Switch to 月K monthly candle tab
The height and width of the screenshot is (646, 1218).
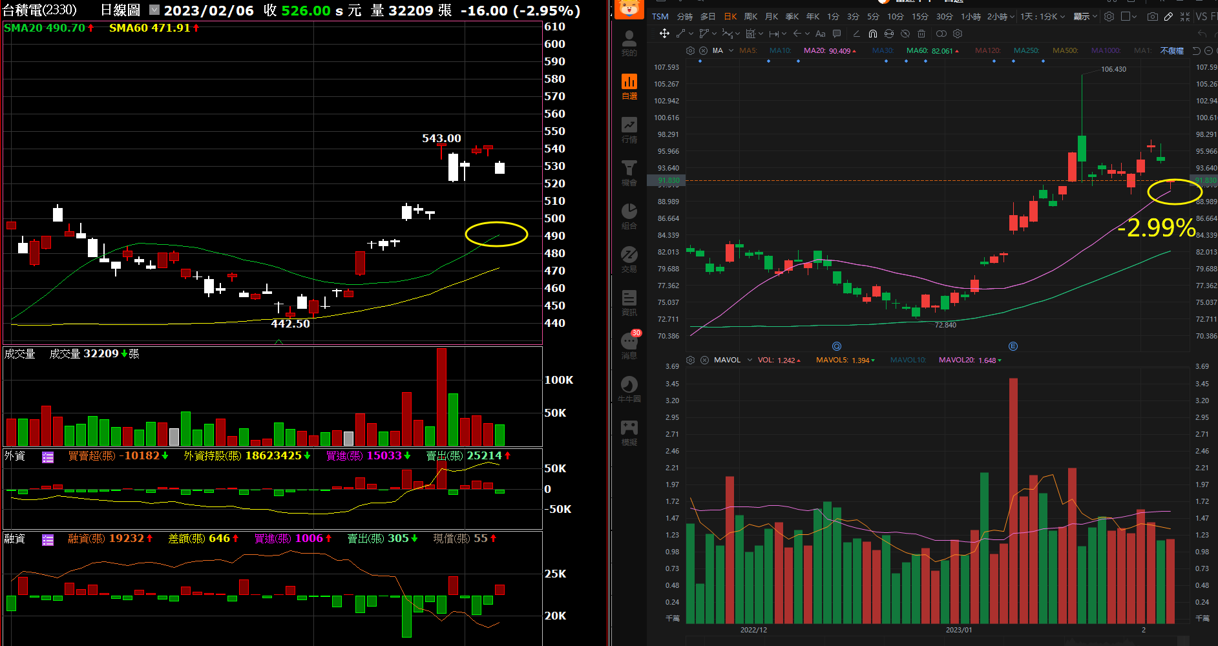[772, 16]
